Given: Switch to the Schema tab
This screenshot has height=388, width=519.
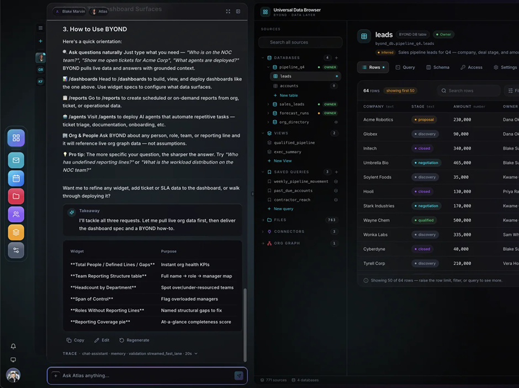Looking at the screenshot, I should pyautogui.click(x=438, y=67).
